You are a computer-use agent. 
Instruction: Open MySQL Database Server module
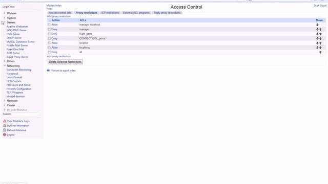[20, 42]
